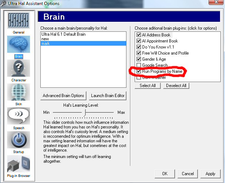Click the Do You Know v1.1 label
Viewport: 225px width, 183px height.
point(158,47)
